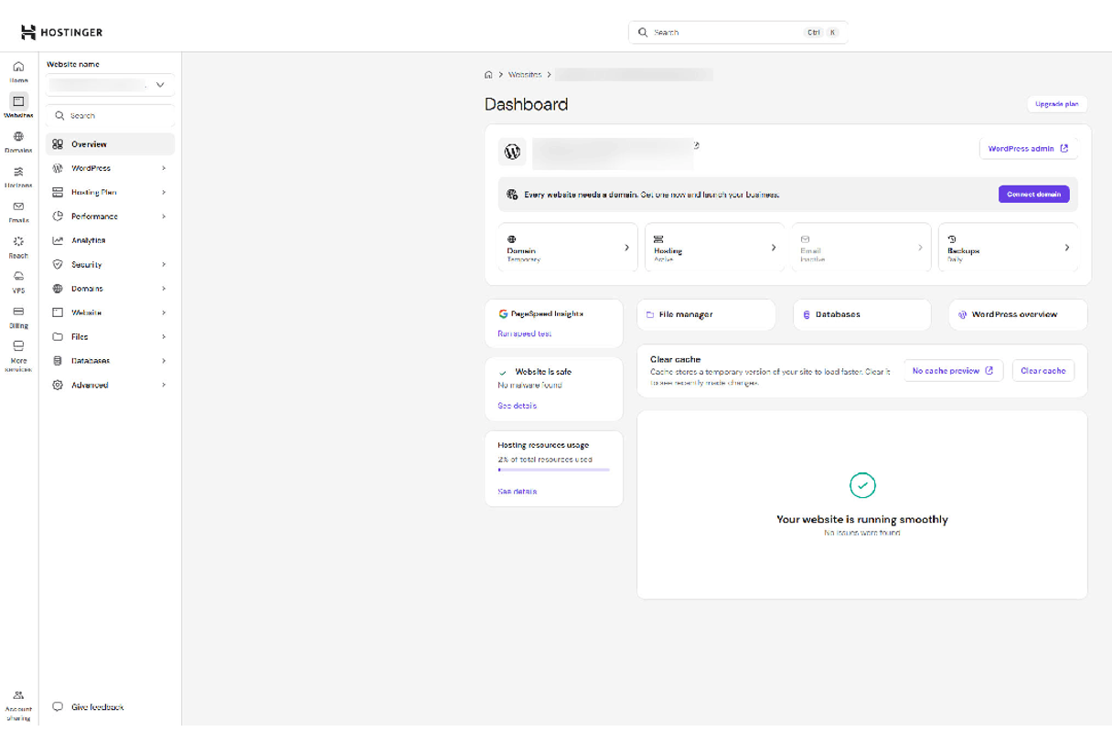
Task: Open WordPress admin
Action: 1028,149
